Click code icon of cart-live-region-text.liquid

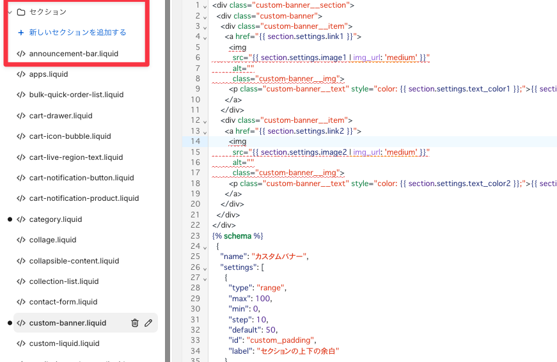(21, 157)
